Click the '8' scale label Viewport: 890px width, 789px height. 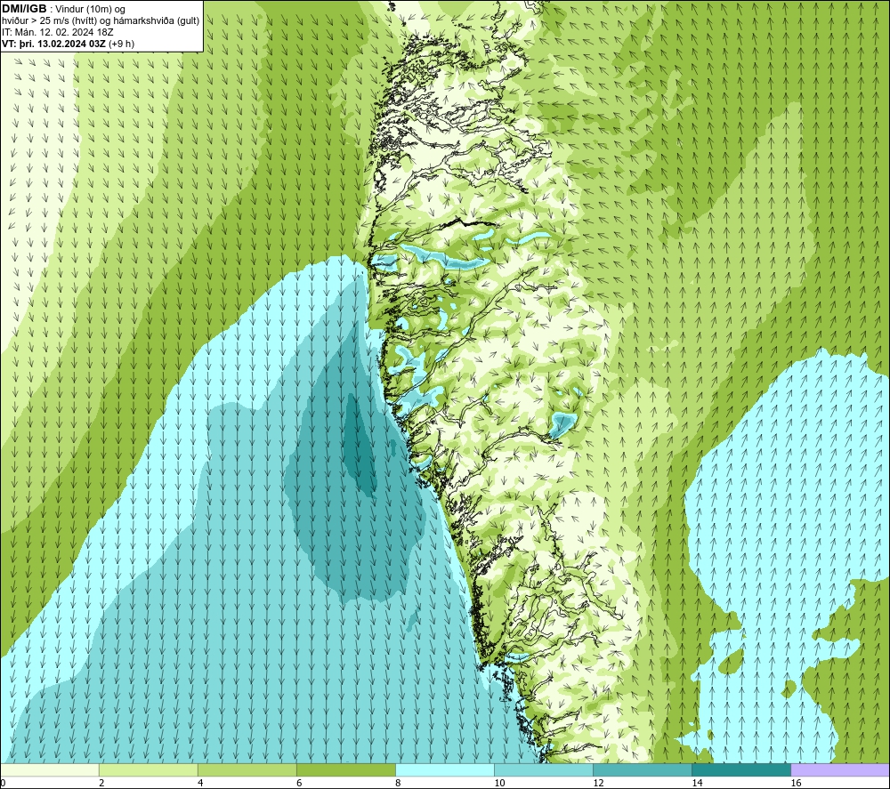(398, 784)
